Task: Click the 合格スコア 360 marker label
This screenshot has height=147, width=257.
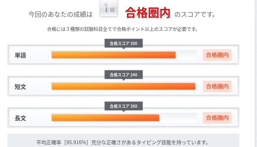Action: click(123, 106)
